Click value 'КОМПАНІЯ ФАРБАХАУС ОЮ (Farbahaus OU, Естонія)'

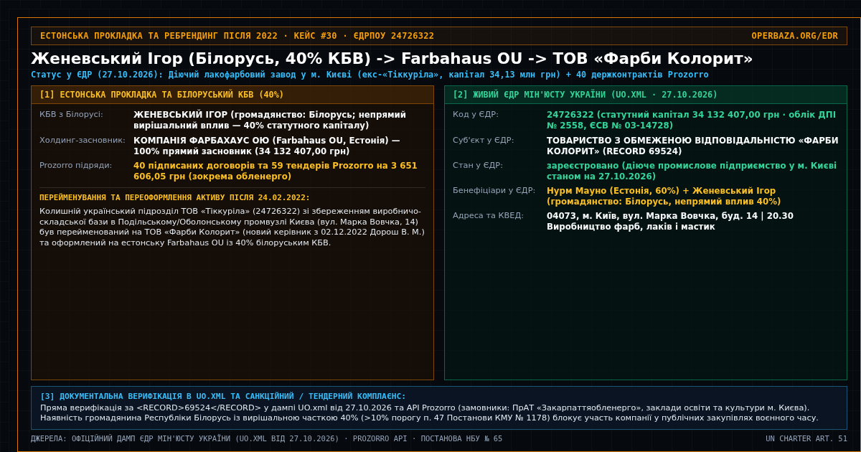pyautogui.click(x=267, y=146)
